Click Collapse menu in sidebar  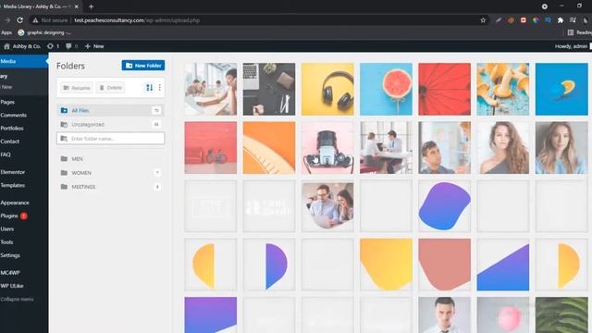17,299
